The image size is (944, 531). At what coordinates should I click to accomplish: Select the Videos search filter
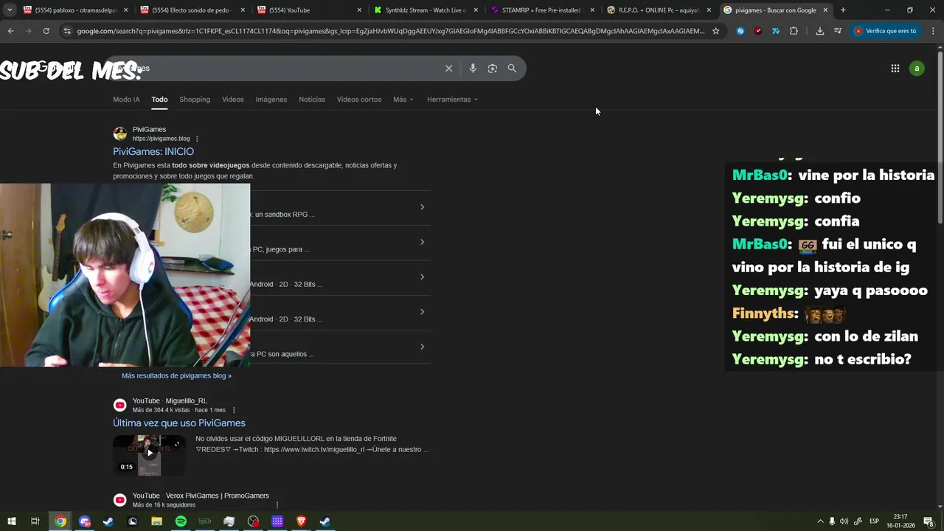click(x=233, y=100)
